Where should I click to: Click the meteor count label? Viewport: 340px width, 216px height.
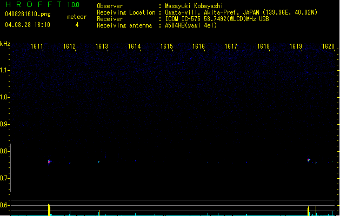[77, 17]
